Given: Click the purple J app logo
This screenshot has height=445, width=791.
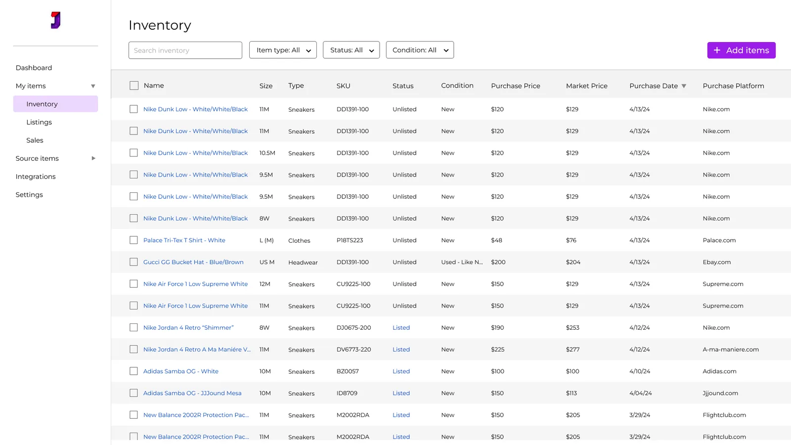Looking at the screenshot, I should click(55, 20).
